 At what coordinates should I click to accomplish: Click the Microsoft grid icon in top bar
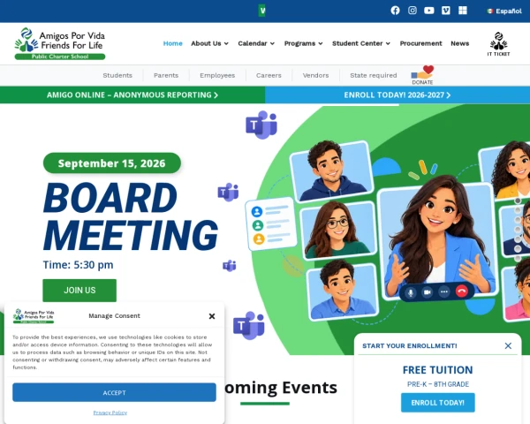463,11
